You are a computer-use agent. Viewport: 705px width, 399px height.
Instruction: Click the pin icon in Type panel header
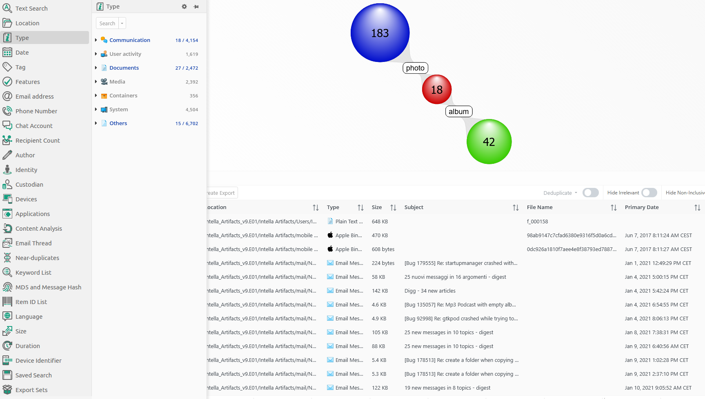(x=196, y=7)
